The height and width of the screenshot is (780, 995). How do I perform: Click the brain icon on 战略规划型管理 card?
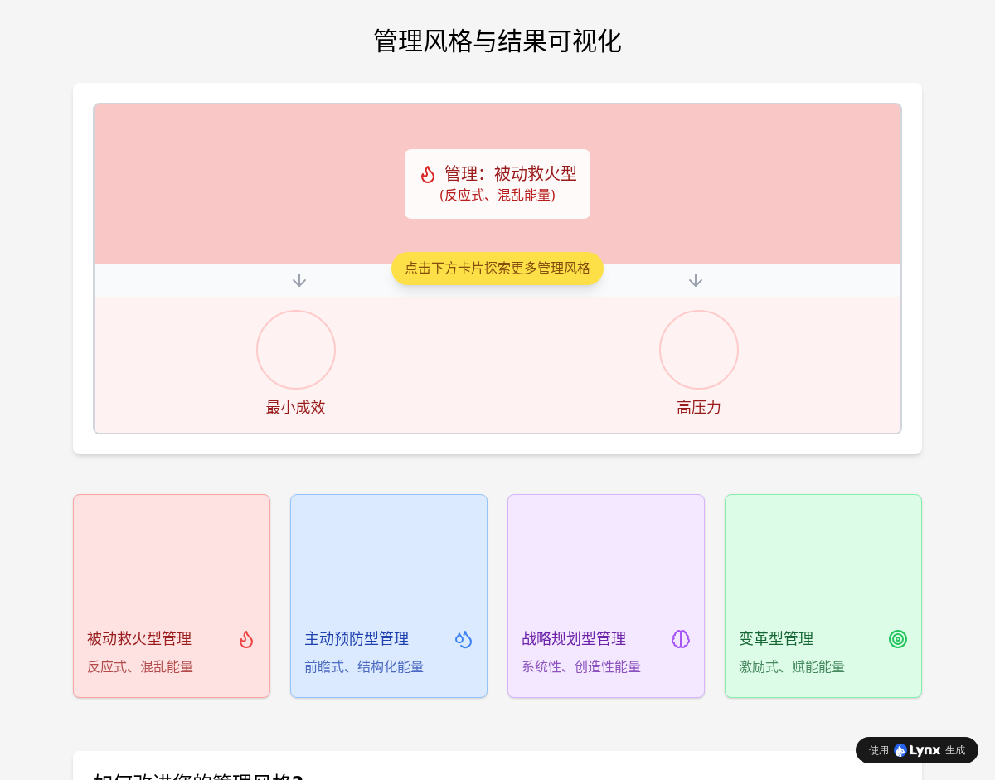(681, 639)
